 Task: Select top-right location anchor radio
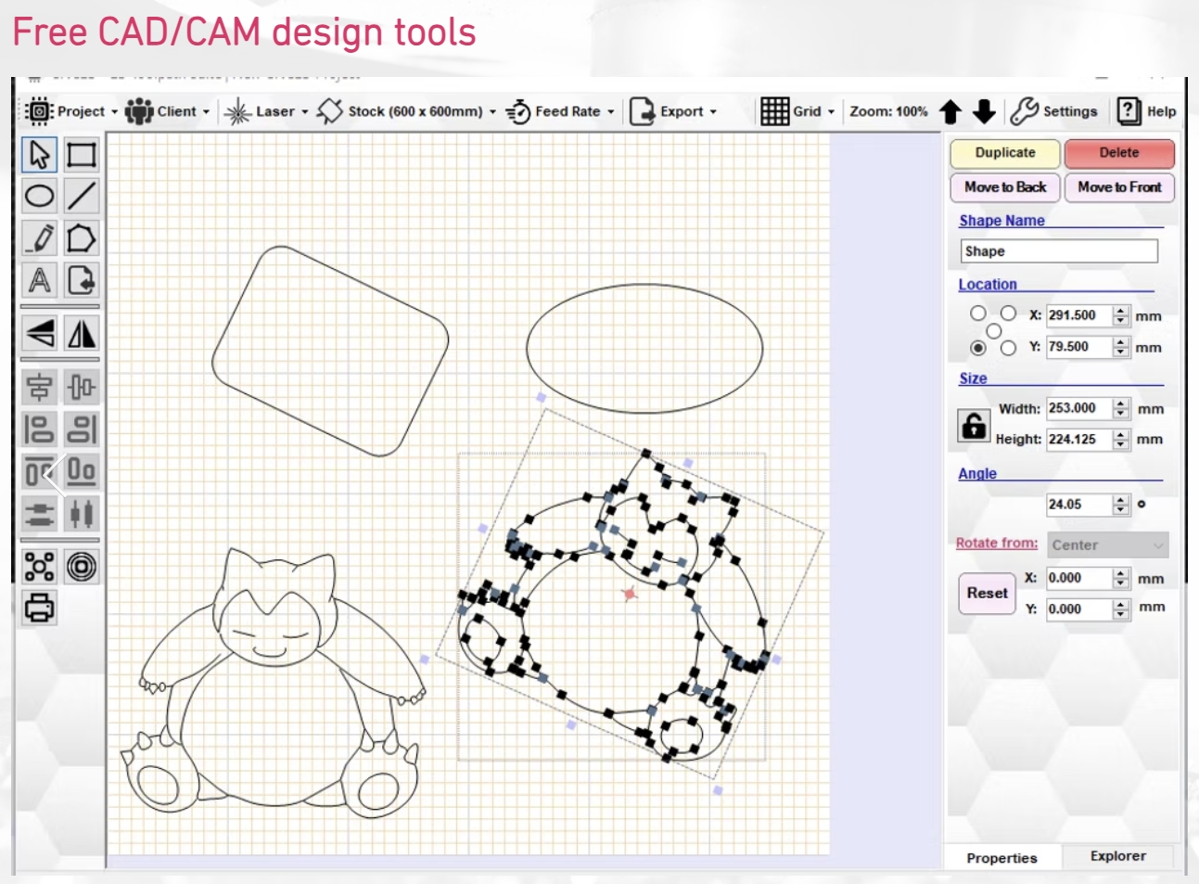[1008, 314]
